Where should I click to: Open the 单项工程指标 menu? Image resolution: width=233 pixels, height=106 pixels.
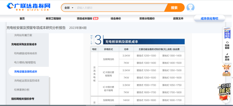53,19
